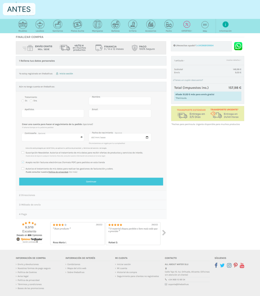Select the Platos ducha category icon
This screenshot has width=260, height=296.
tap(77, 25)
